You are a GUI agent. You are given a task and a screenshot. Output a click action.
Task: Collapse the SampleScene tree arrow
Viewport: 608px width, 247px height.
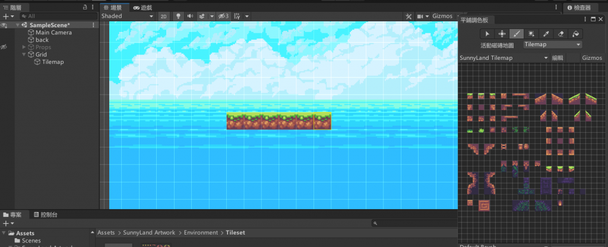tap(18, 25)
